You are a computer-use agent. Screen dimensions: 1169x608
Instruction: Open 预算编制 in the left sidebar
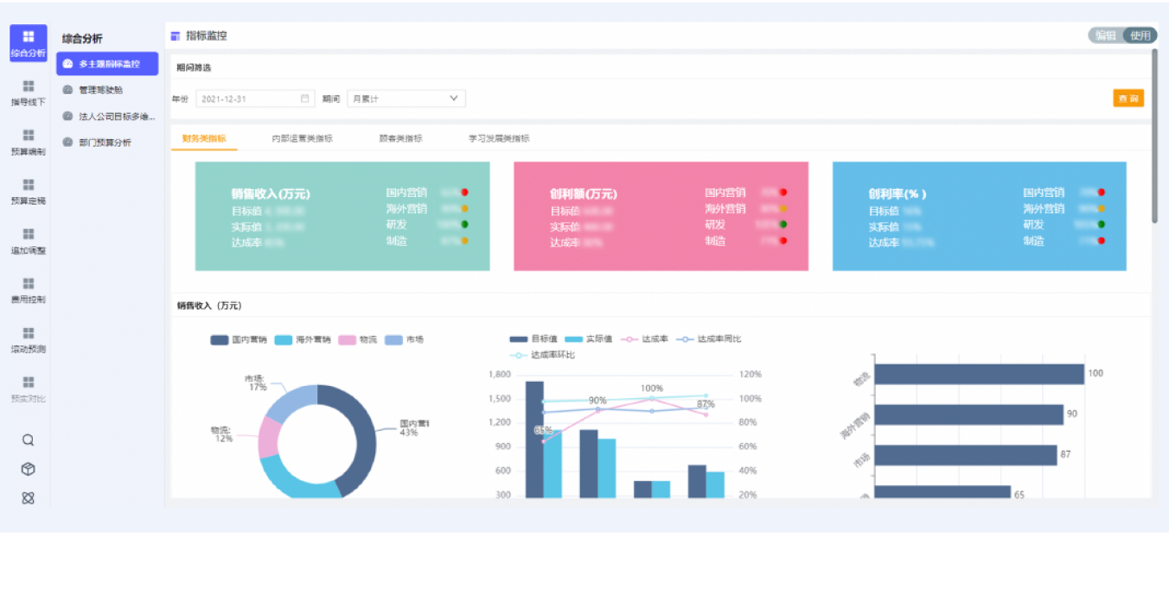(x=29, y=142)
